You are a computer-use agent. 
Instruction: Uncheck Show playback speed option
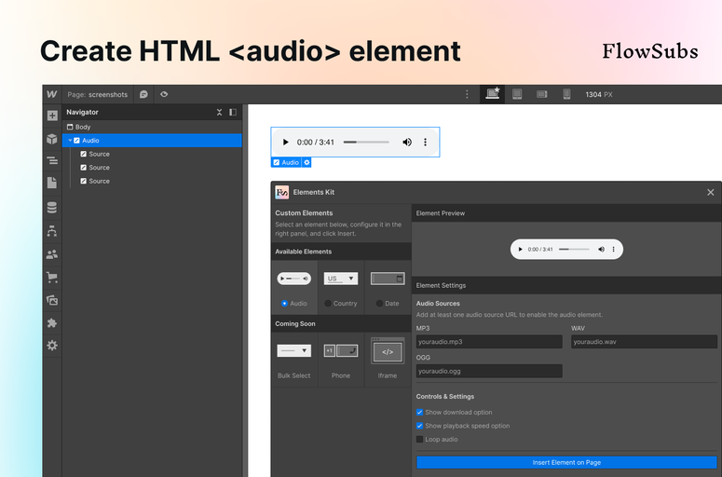[x=419, y=426]
